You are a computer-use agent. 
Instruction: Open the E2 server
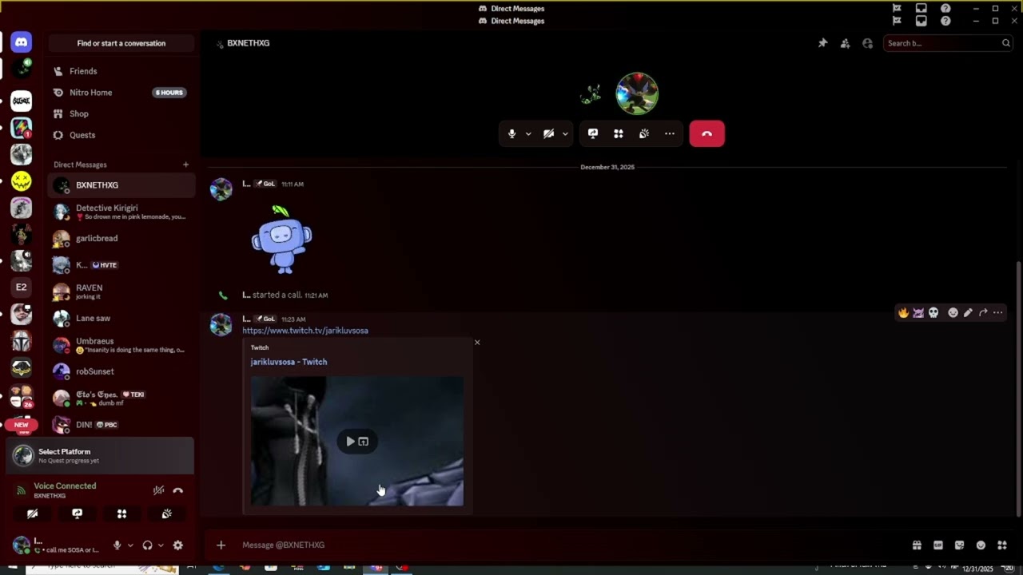[22, 287]
